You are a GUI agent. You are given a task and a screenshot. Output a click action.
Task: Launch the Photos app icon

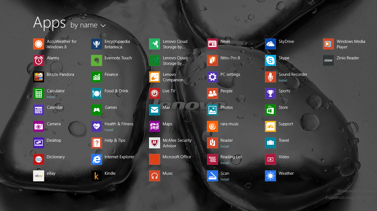point(213,110)
